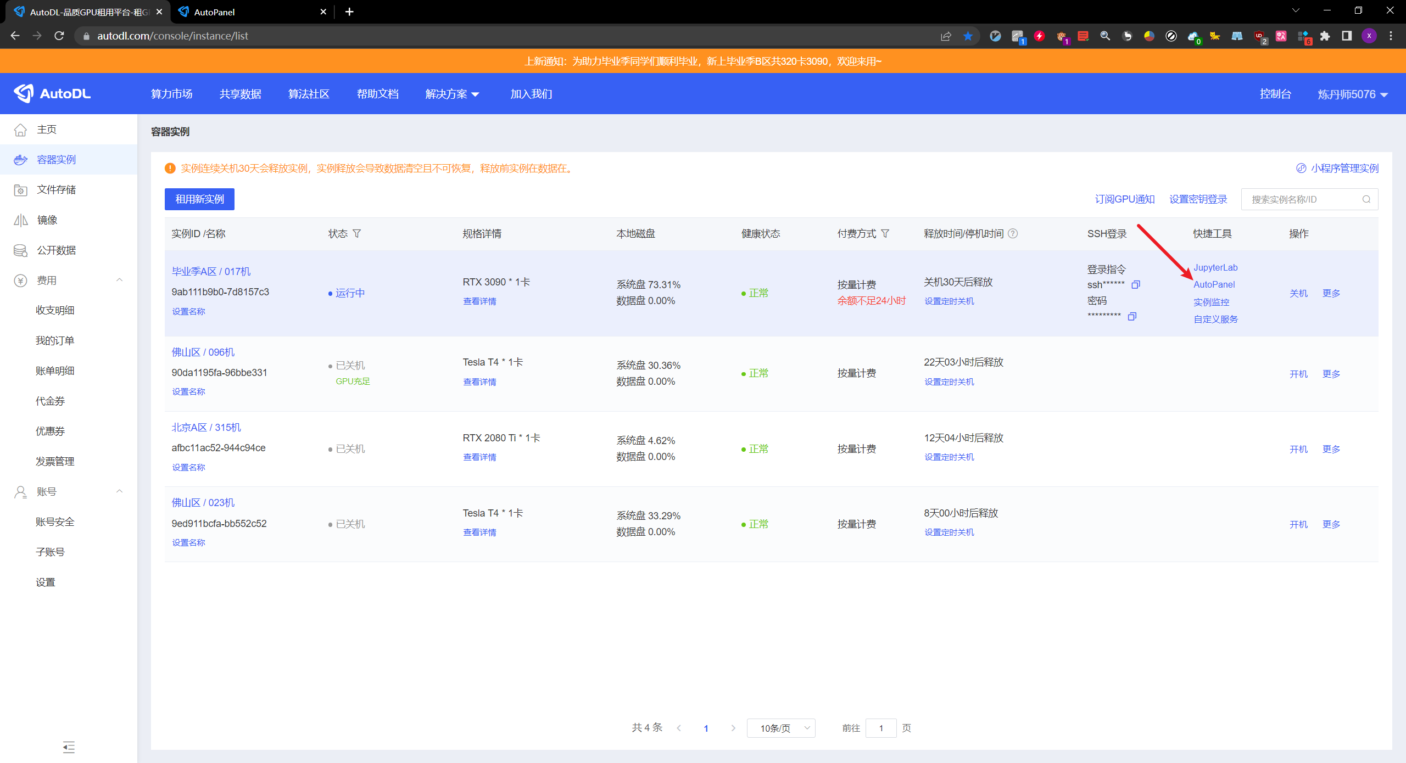Open the 状态 column filter icon
1406x763 pixels.
point(357,233)
